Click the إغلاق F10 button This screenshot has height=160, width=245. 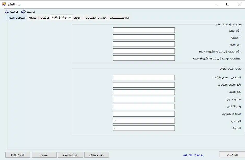pos(18,155)
